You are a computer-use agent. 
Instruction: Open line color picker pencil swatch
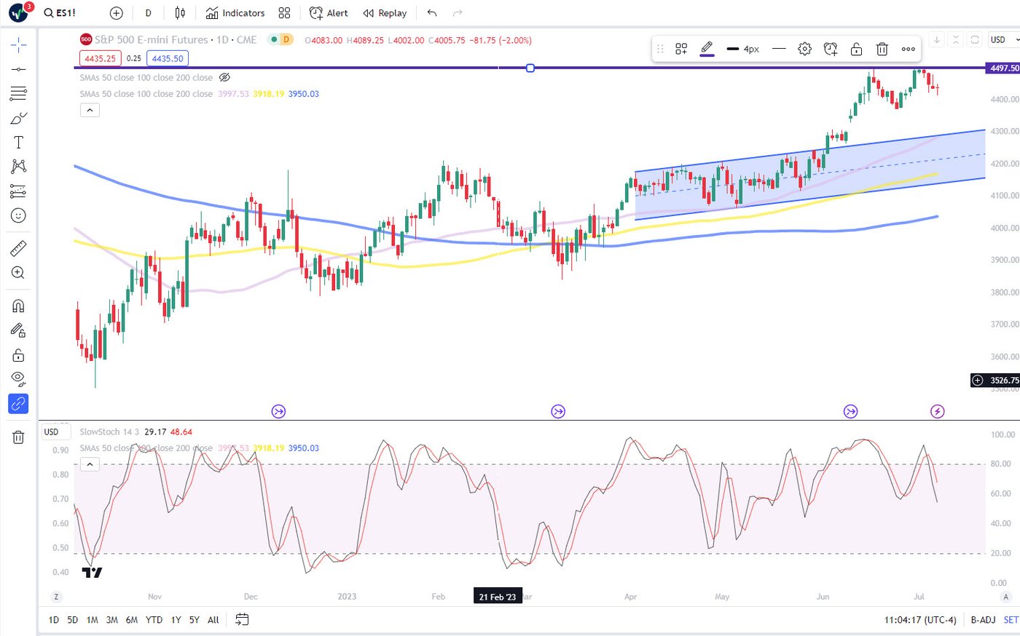pyautogui.click(x=707, y=49)
